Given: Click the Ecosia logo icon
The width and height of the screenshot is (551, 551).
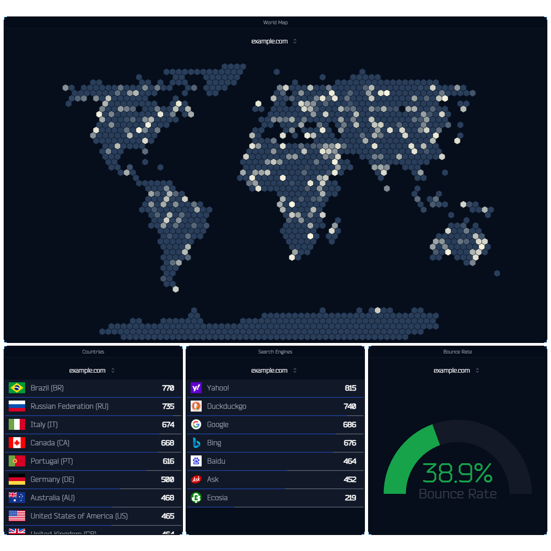Looking at the screenshot, I should pos(196,498).
